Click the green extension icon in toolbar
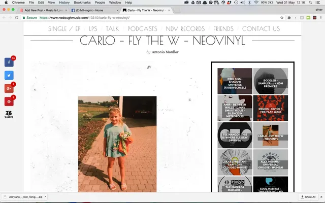Viewport: 325px width, 203px height. point(308,18)
